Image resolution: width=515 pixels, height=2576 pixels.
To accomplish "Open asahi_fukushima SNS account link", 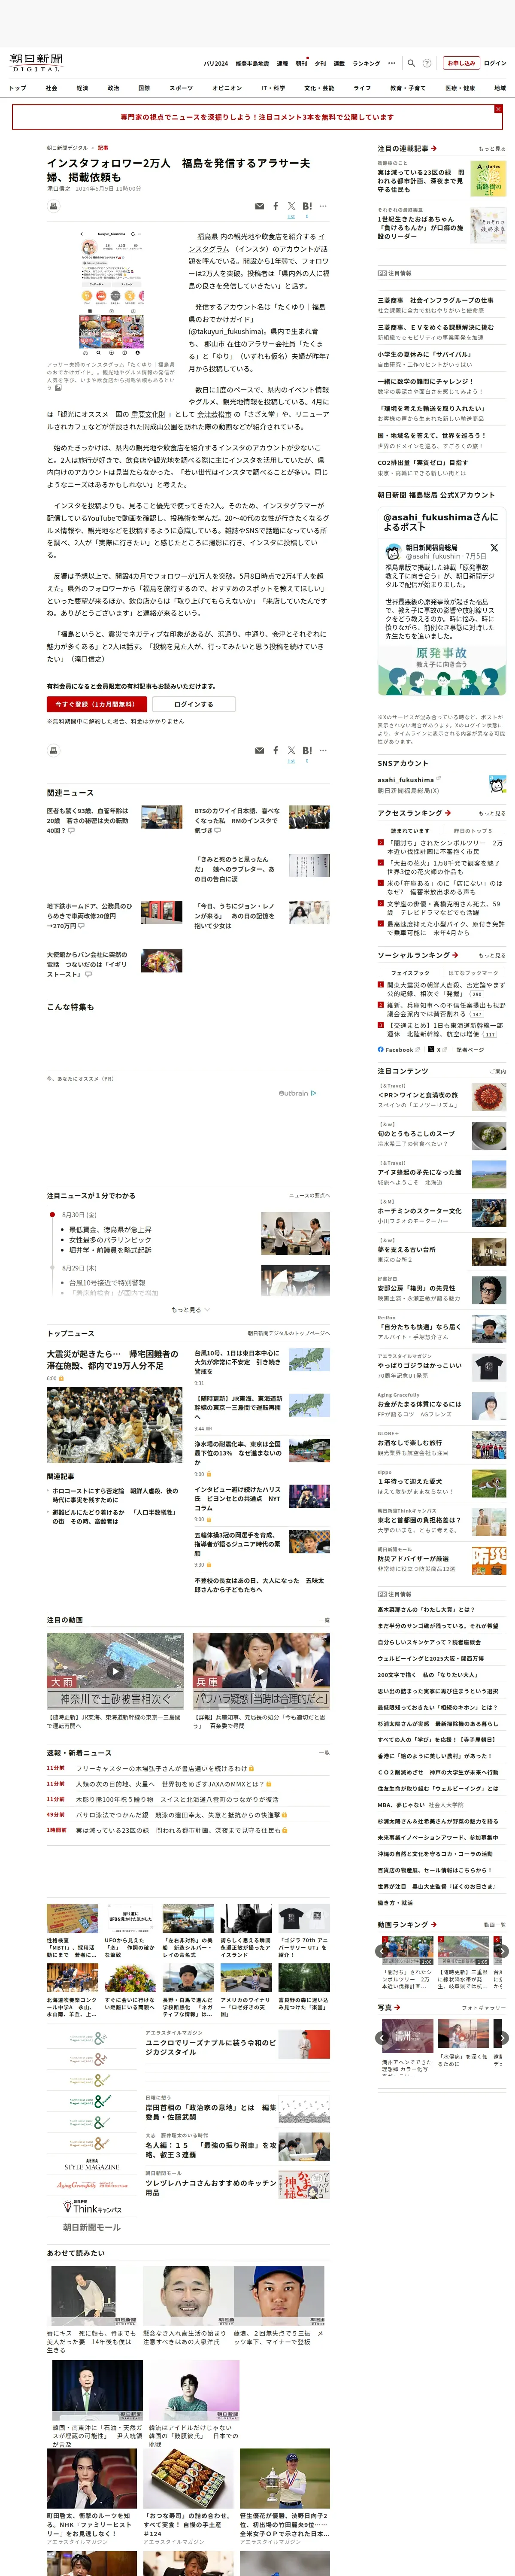I will pyautogui.click(x=406, y=780).
